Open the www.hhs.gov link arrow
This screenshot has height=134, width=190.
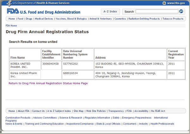(164, 3)
